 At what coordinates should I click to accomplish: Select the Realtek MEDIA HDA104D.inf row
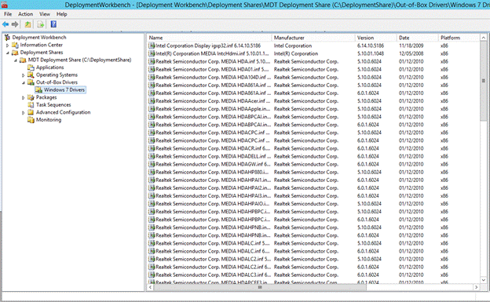point(313,77)
